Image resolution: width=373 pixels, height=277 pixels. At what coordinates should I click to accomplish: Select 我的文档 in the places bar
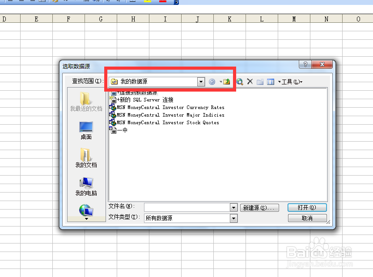(x=86, y=158)
